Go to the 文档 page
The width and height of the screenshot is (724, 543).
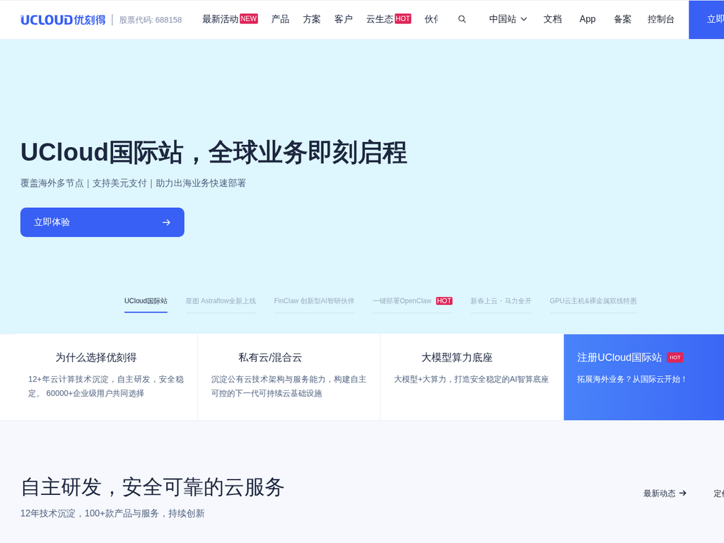click(x=552, y=19)
